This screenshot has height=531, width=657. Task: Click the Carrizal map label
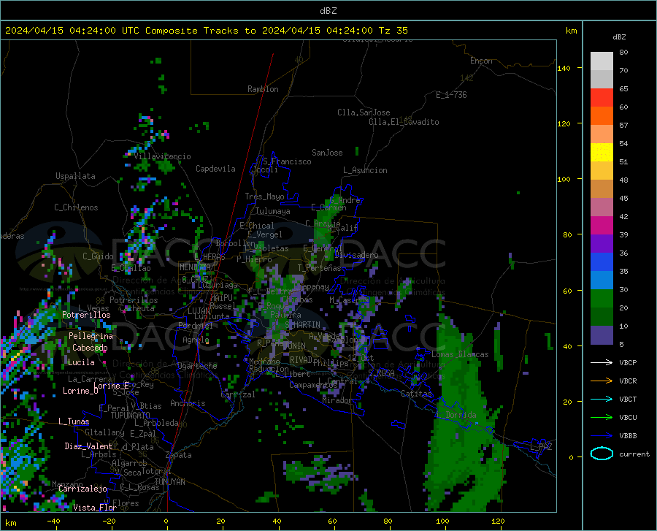(237, 395)
